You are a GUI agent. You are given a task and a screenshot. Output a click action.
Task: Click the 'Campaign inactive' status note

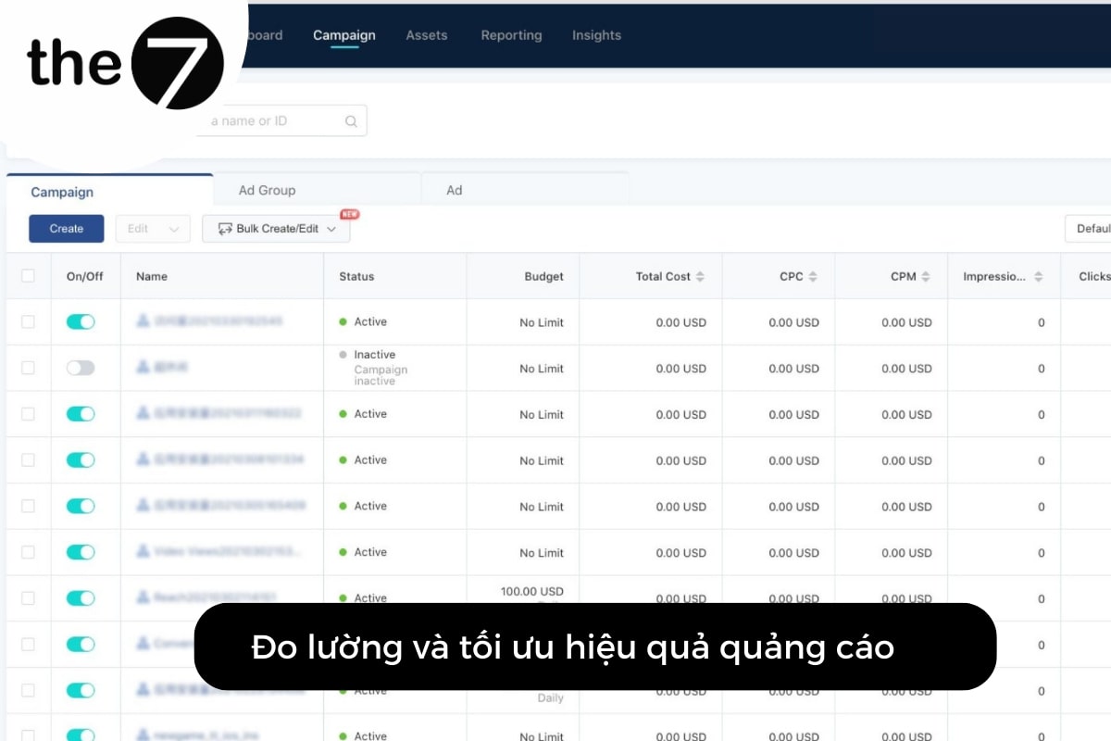[381, 375]
